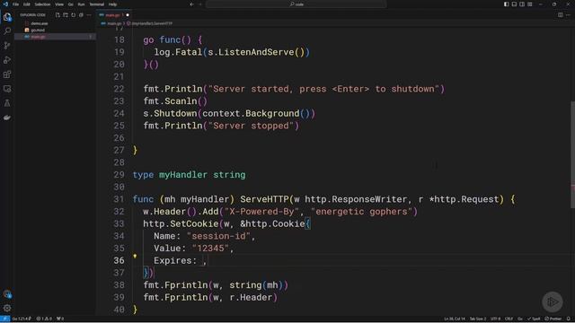Toggle primary side bar visibility
575x323 pixels.
point(506,4)
